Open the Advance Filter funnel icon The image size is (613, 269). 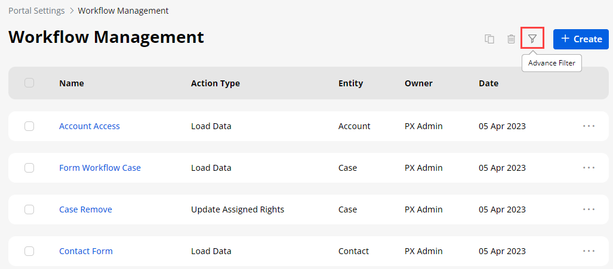point(532,39)
